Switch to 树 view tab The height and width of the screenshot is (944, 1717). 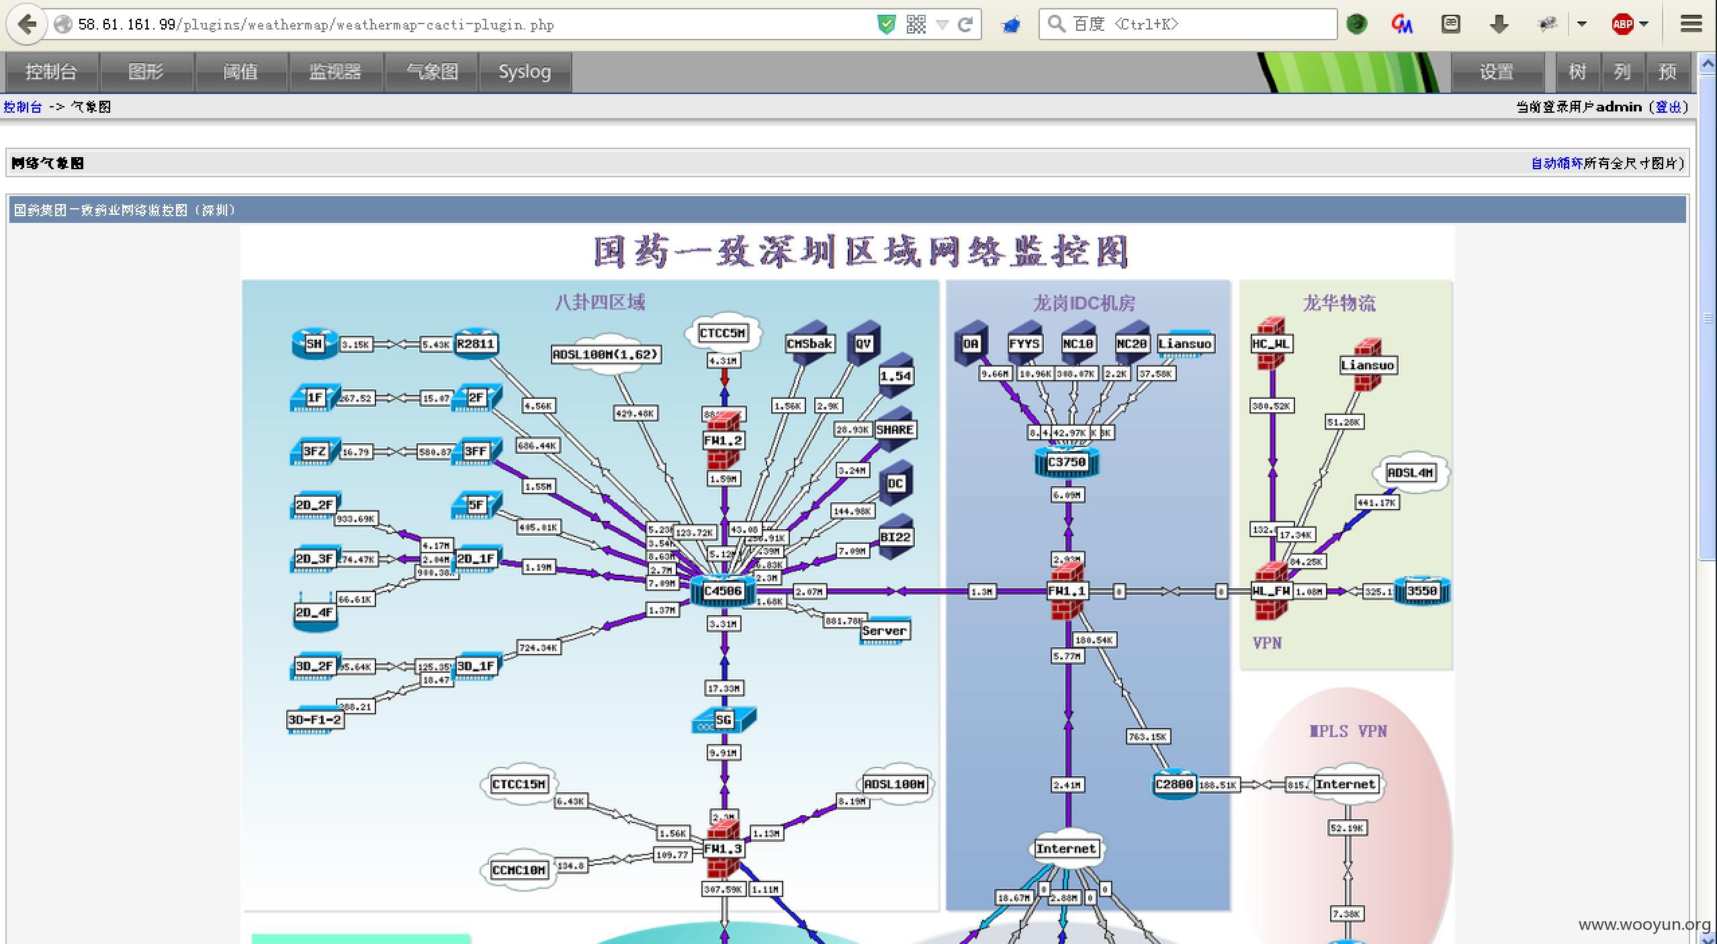[1577, 72]
